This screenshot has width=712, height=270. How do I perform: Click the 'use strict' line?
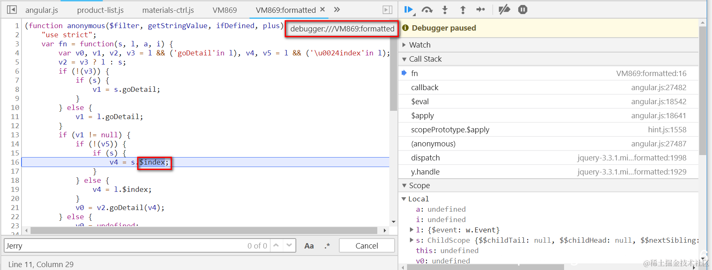point(69,35)
